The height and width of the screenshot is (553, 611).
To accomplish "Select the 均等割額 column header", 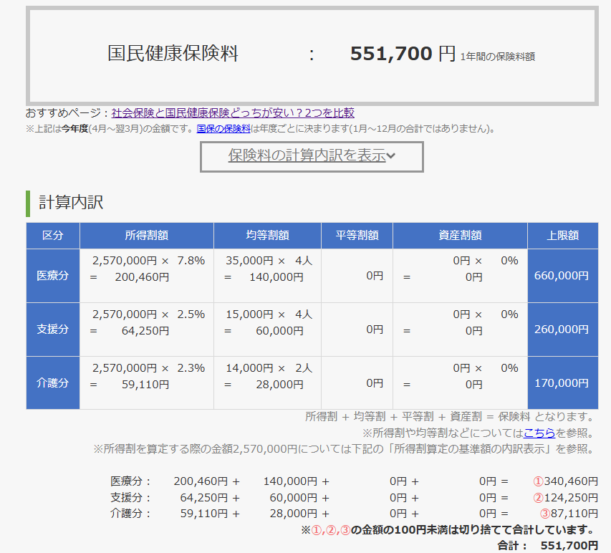I will [x=267, y=236].
